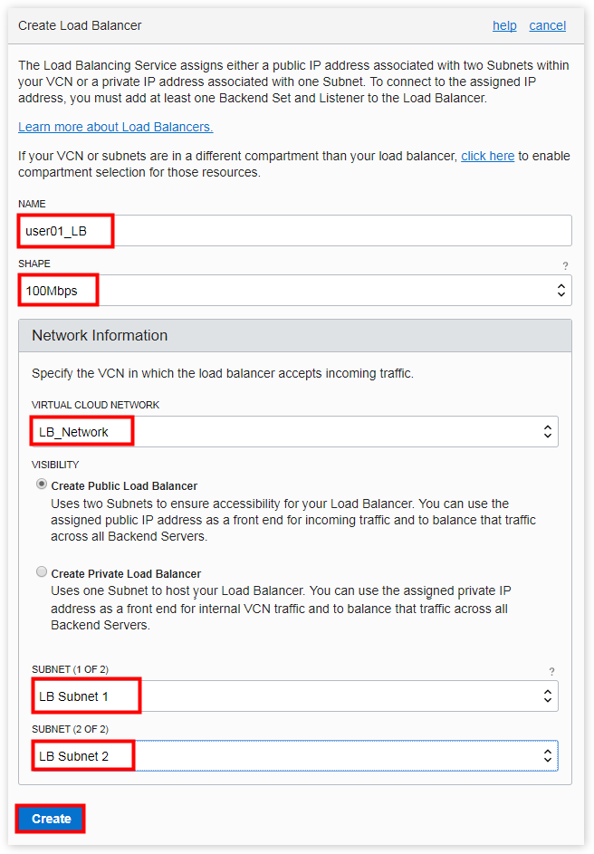The width and height of the screenshot is (594, 854).
Task: Focus the Name field containing user01_LB
Action: point(295,231)
